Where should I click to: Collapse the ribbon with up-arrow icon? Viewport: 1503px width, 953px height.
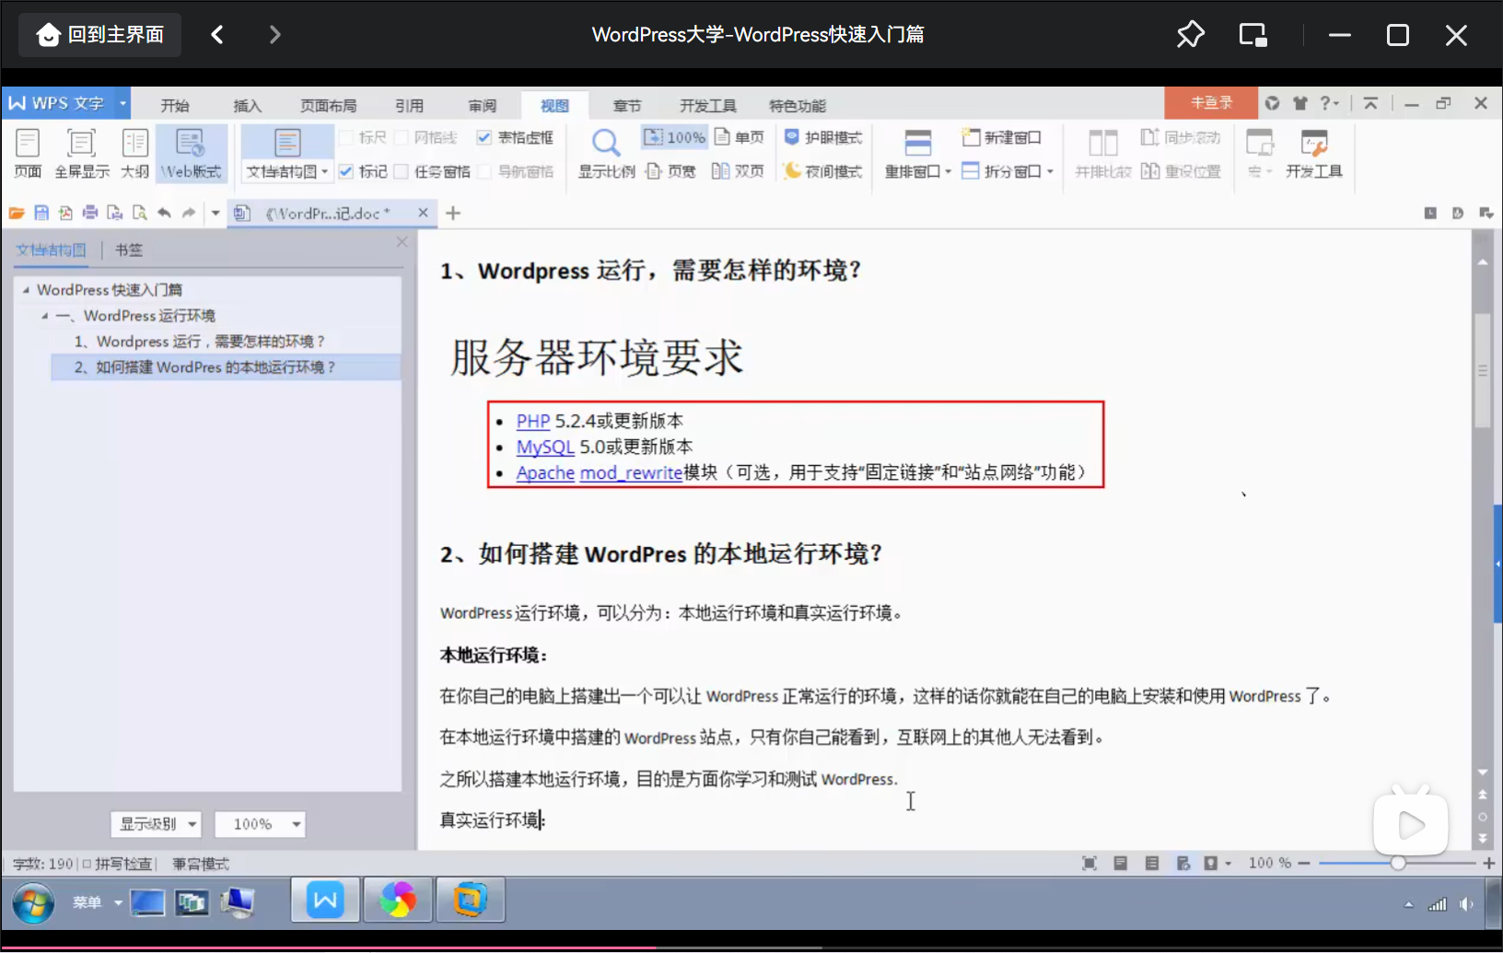coord(1370,103)
